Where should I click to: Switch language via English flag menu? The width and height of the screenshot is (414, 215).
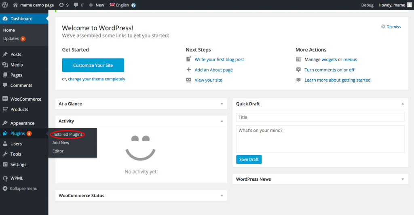pos(119,5)
